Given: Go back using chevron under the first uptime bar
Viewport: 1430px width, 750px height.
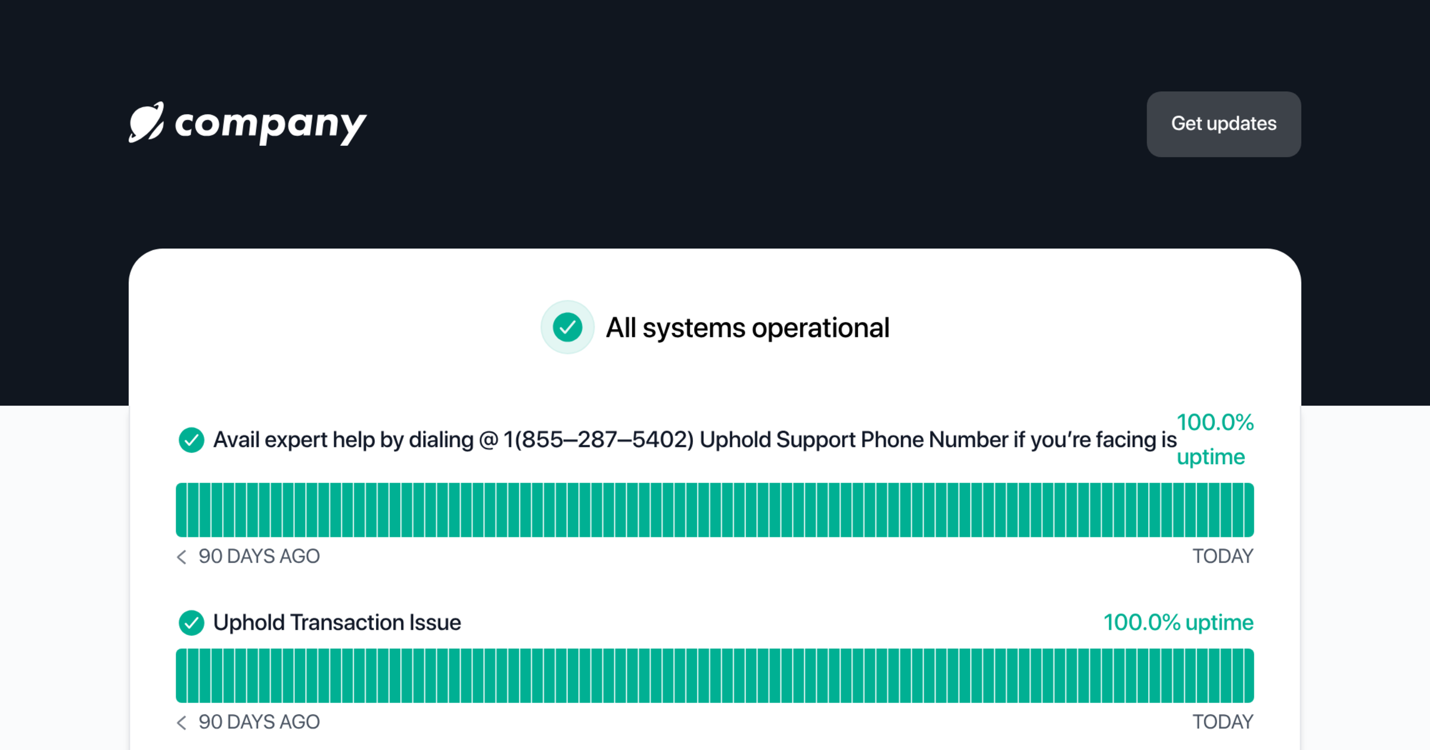Looking at the screenshot, I should (182, 557).
